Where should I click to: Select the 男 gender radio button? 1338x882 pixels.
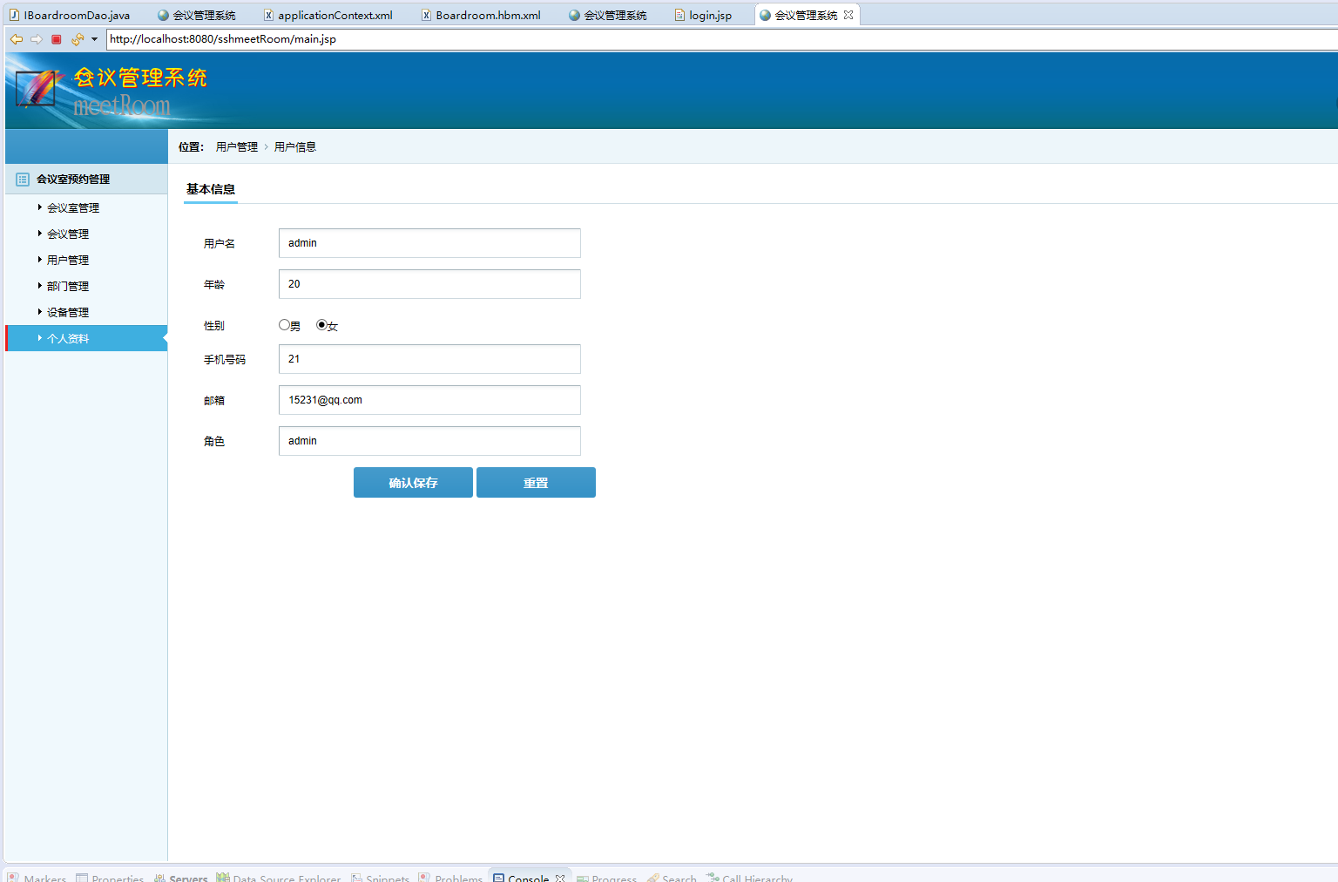pyautogui.click(x=284, y=325)
